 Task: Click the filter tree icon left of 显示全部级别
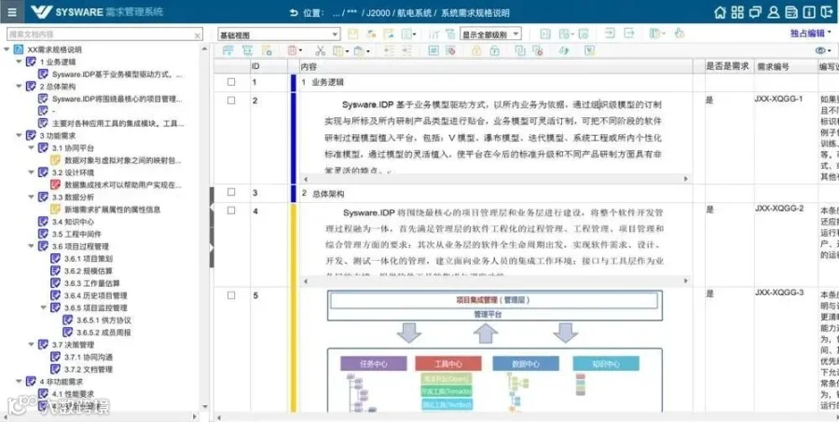click(450, 34)
